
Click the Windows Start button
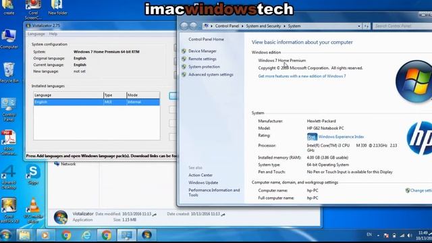[6, 236]
